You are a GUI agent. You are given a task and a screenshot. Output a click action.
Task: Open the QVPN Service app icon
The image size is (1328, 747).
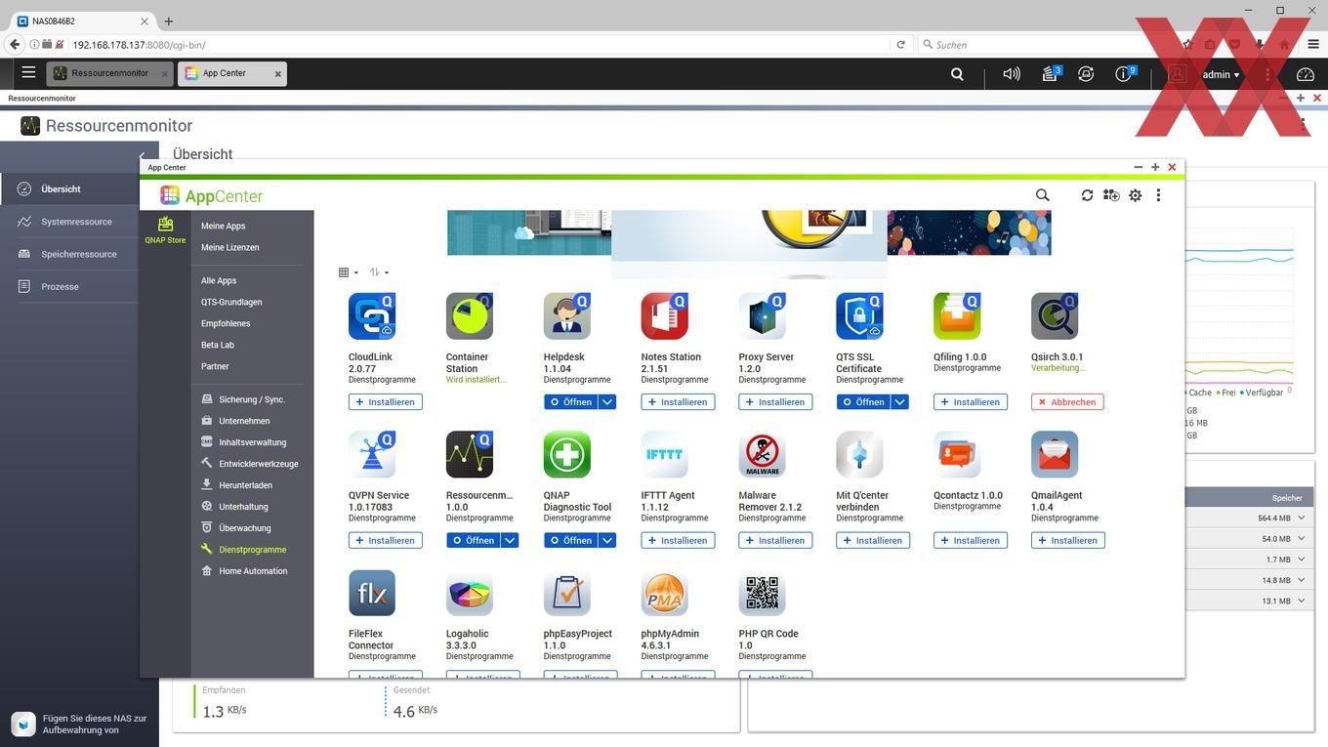click(372, 455)
